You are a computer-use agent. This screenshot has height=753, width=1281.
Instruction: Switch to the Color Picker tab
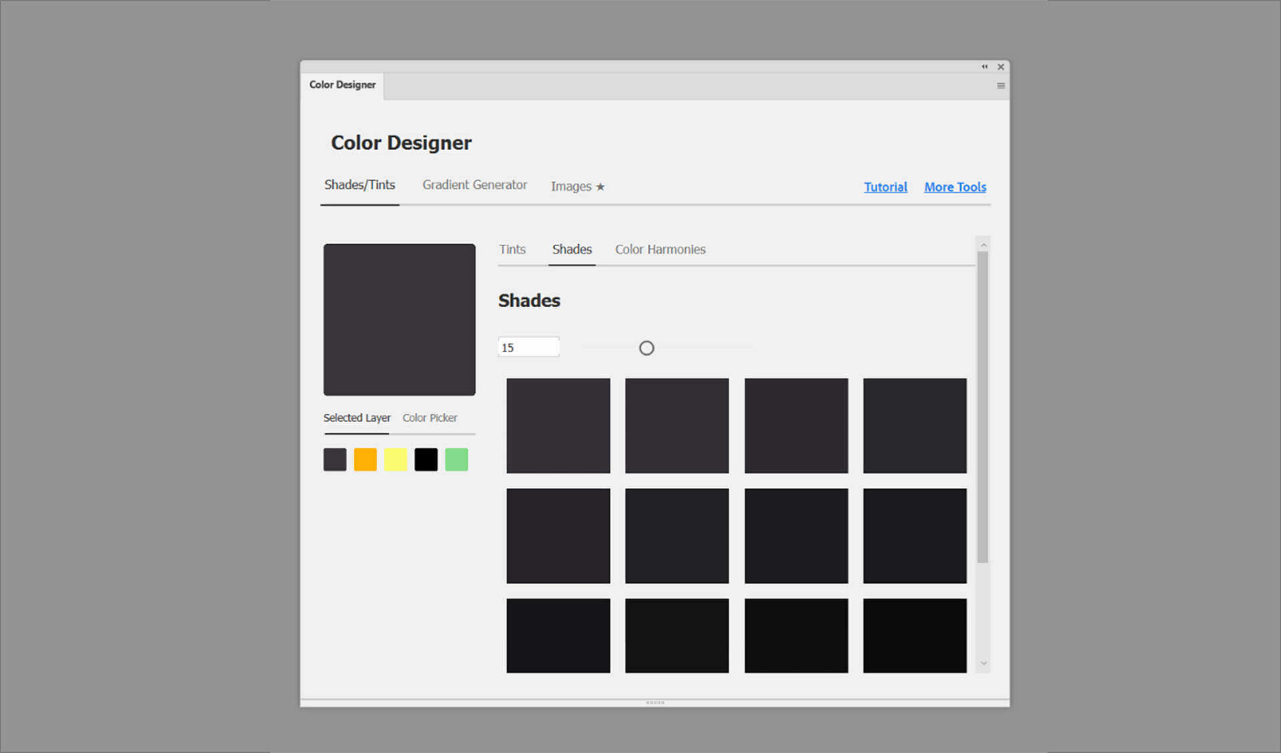(430, 418)
